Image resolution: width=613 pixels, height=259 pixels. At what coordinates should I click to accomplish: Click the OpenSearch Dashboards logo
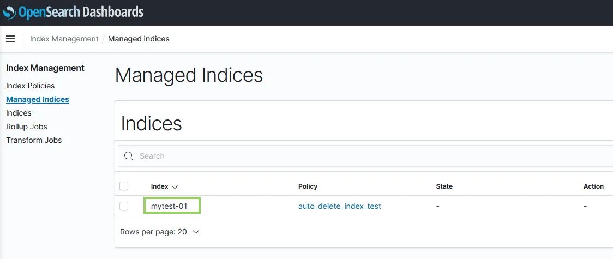[73, 12]
